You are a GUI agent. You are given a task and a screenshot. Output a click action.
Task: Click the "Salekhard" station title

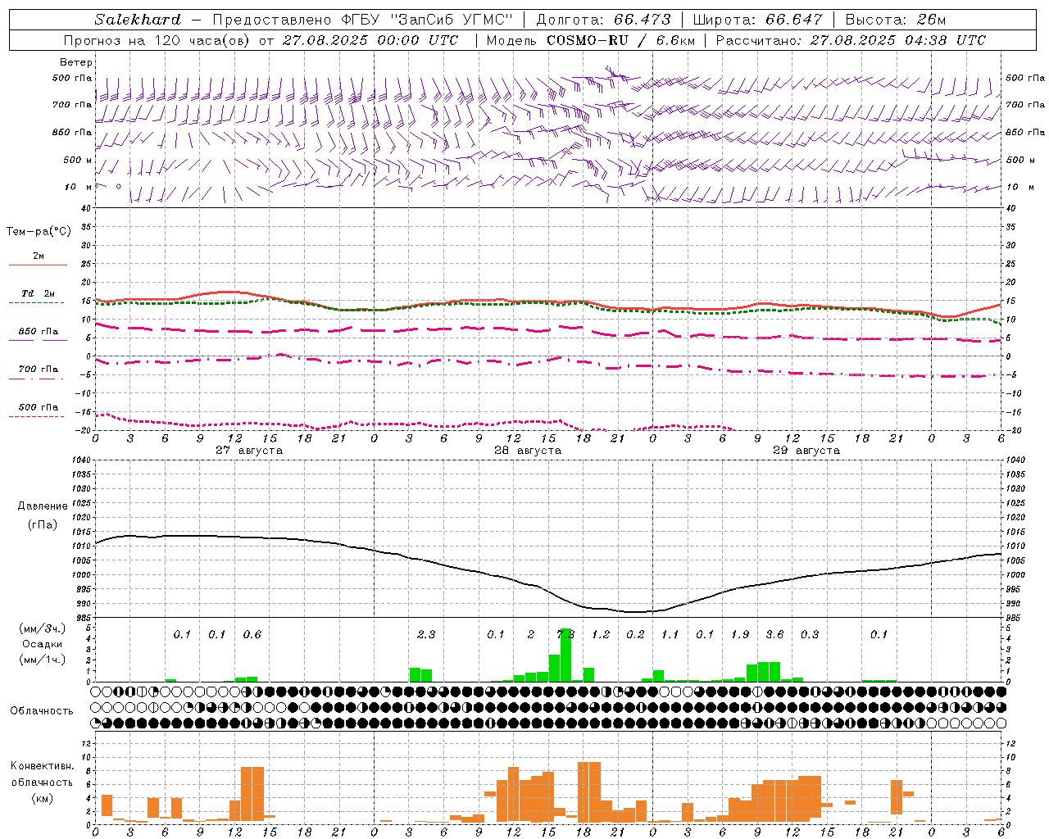click(x=138, y=20)
